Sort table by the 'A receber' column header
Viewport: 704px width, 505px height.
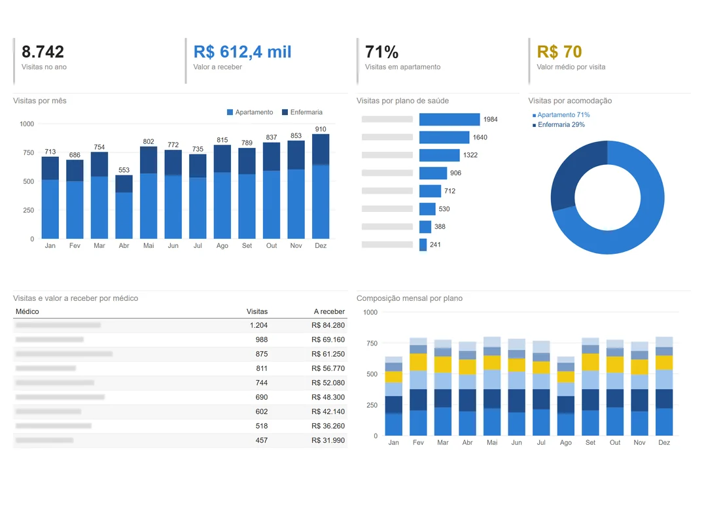tap(329, 311)
